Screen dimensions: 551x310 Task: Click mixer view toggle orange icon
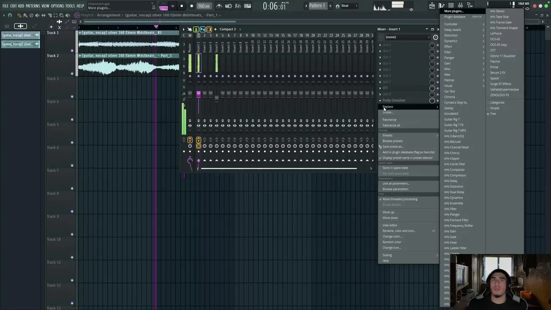[209, 29]
